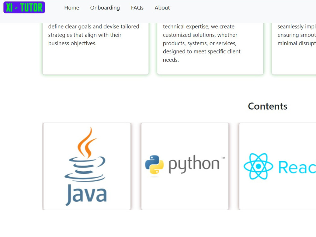The height and width of the screenshot is (237, 316).
Task: Click the React wordmark text
Action: pos(297,167)
